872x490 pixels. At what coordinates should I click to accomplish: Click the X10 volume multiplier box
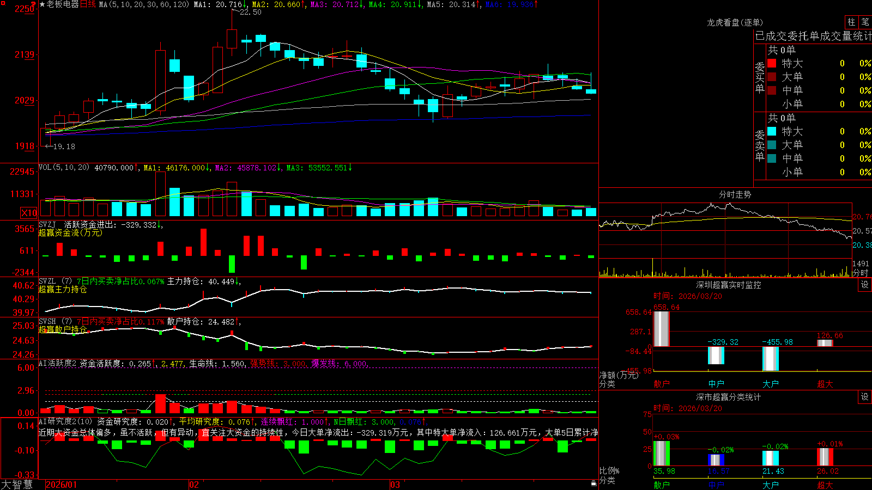(x=29, y=213)
